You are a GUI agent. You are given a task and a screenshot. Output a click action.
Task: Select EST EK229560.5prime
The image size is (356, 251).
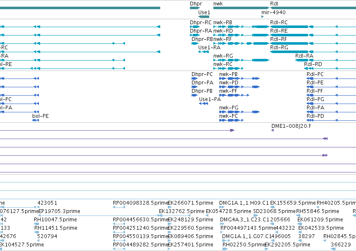click(x=169, y=232)
